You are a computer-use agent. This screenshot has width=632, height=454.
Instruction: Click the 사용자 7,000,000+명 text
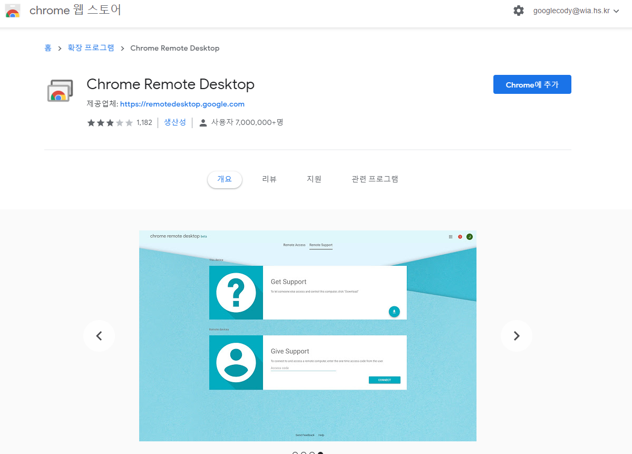(x=247, y=122)
